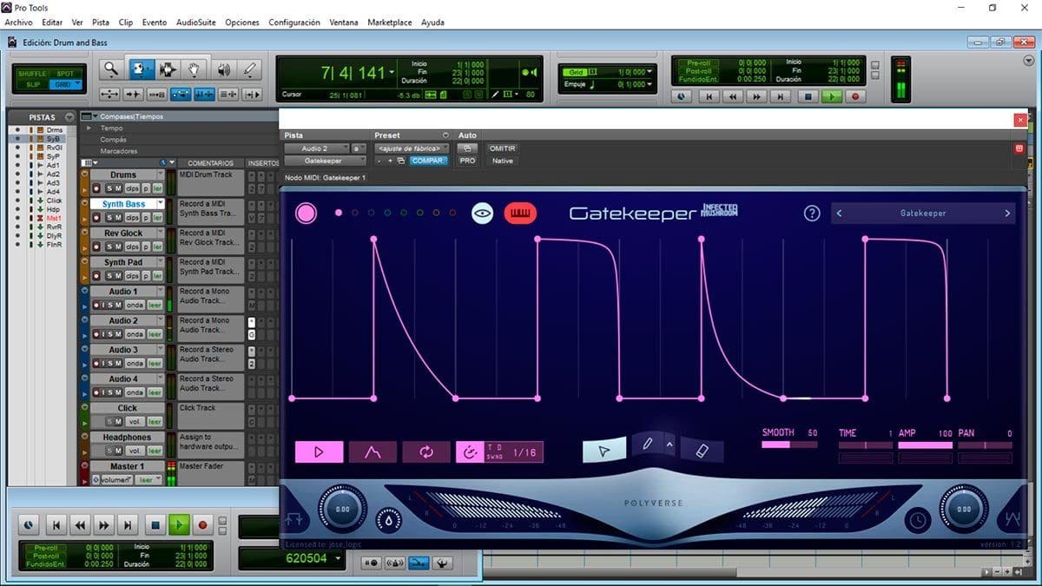Click the stop button in top transport
1042x586 pixels.
click(x=808, y=97)
